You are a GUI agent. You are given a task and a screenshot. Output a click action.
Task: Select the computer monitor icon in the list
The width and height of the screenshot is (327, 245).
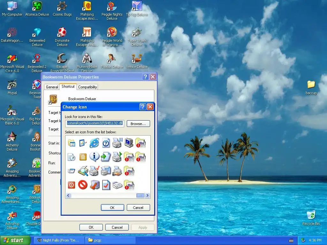tap(129, 143)
